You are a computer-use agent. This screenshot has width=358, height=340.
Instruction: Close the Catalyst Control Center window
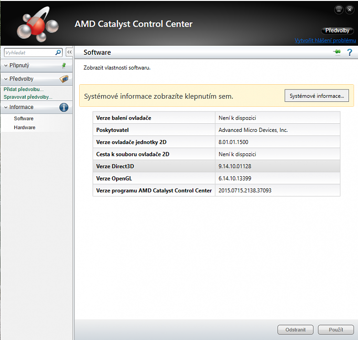349,10
